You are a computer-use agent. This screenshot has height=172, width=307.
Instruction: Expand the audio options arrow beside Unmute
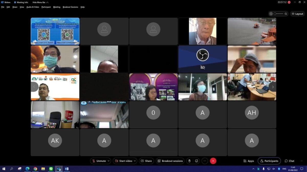(109, 161)
